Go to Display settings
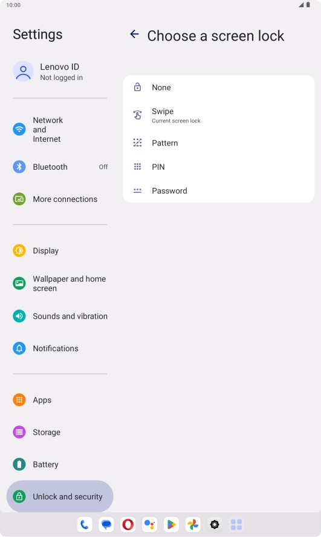 (x=60, y=251)
